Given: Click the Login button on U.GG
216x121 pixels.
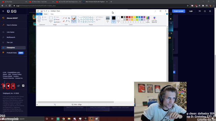Looking at the screenshot, I should 191,11.
